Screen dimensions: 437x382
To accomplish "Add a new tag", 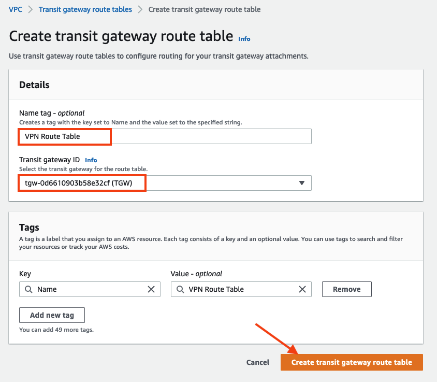I will [x=52, y=315].
